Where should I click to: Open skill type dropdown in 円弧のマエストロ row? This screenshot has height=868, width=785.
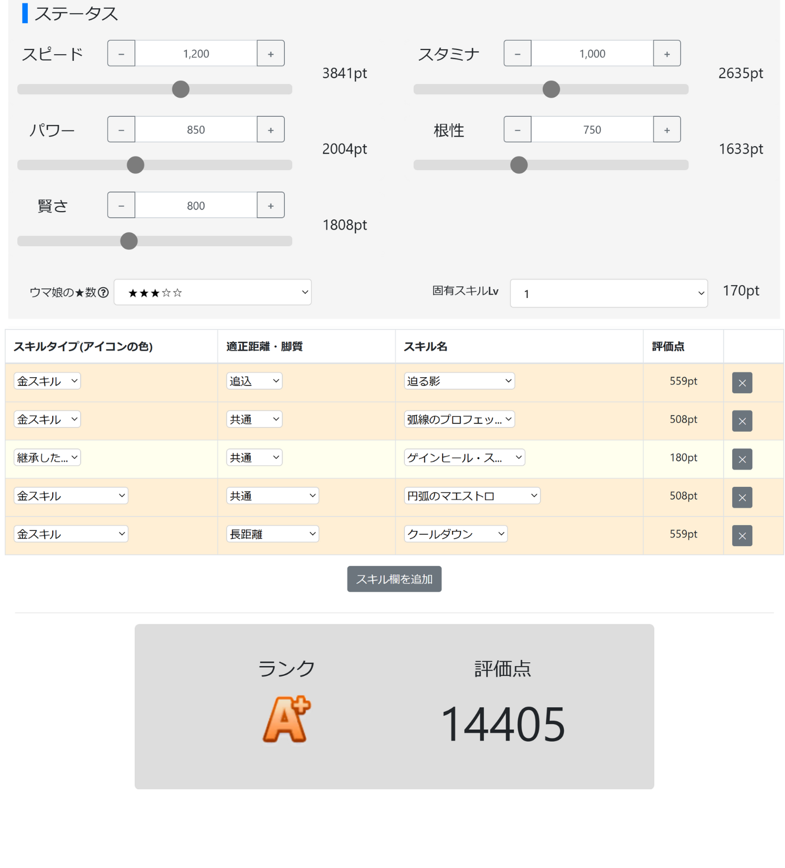click(71, 496)
